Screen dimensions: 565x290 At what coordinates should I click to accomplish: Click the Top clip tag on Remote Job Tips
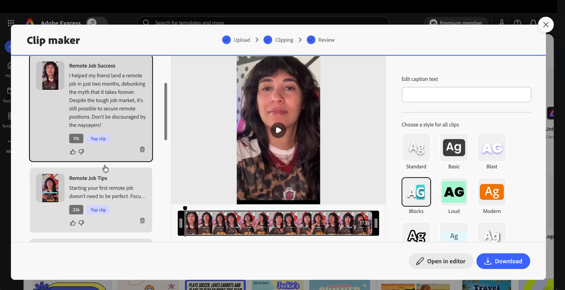(98, 210)
